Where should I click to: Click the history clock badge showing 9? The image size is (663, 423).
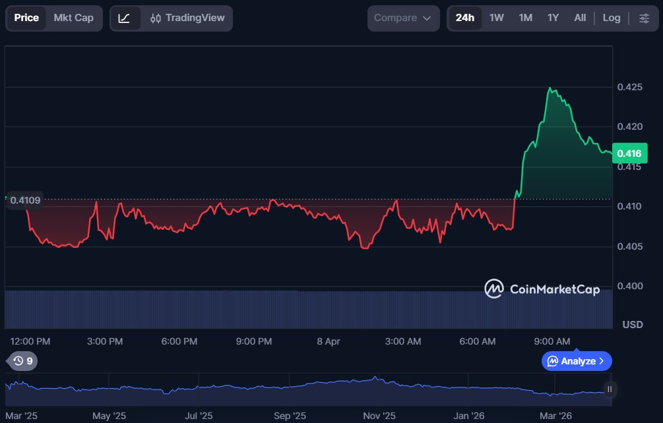click(x=23, y=360)
